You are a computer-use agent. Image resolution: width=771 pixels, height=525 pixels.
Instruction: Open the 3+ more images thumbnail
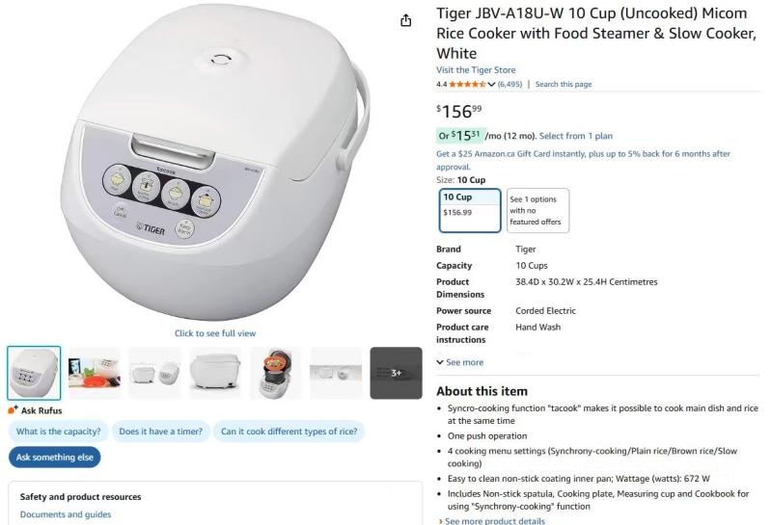(x=396, y=373)
